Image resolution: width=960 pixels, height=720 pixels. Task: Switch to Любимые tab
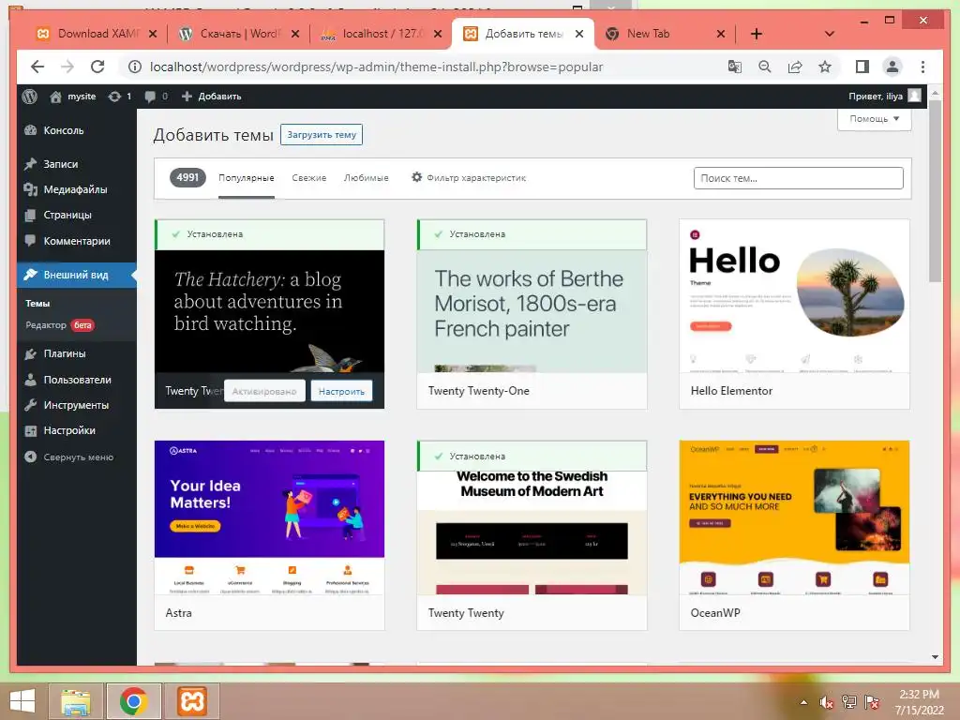click(367, 178)
